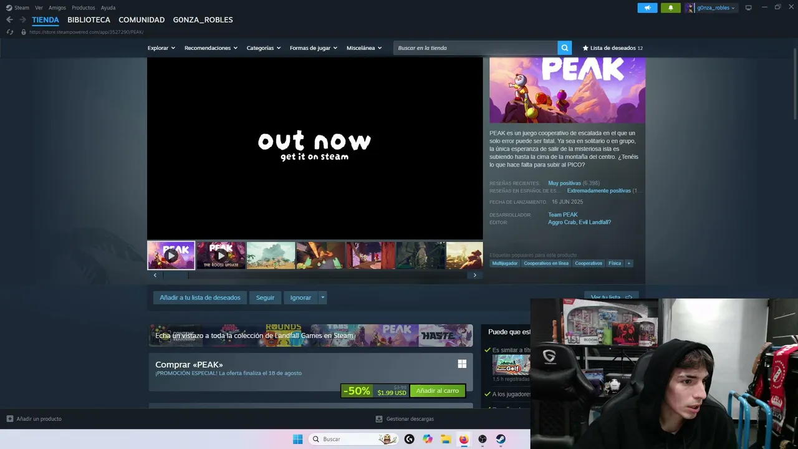Open the Windows Start menu
This screenshot has height=449, width=798.
pos(298,439)
